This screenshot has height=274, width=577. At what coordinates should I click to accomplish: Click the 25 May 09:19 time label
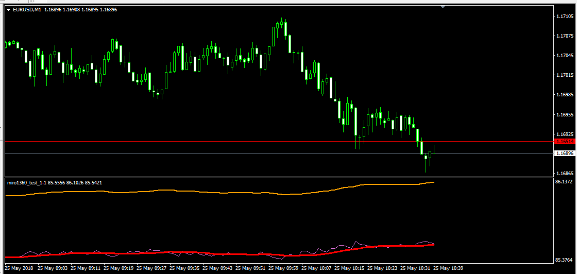point(118,268)
